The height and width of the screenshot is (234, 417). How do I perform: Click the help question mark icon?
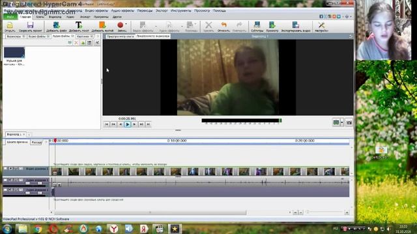(347, 16)
